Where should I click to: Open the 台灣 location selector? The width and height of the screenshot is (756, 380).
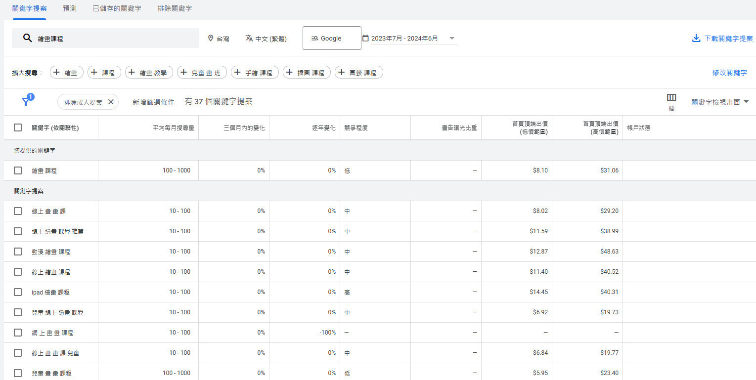219,39
